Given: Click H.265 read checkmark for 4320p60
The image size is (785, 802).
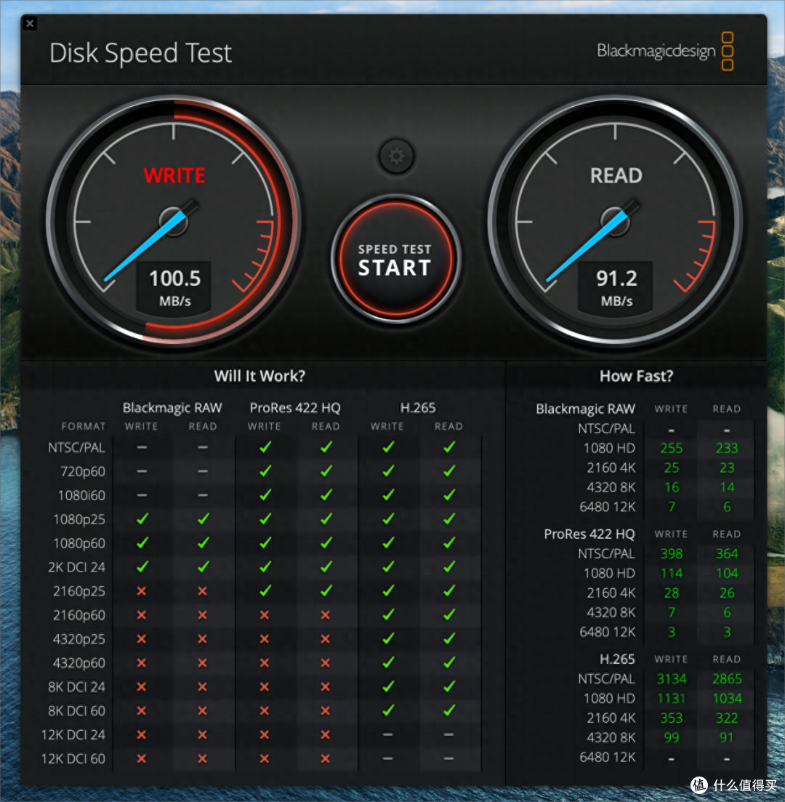Looking at the screenshot, I should pos(449,662).
